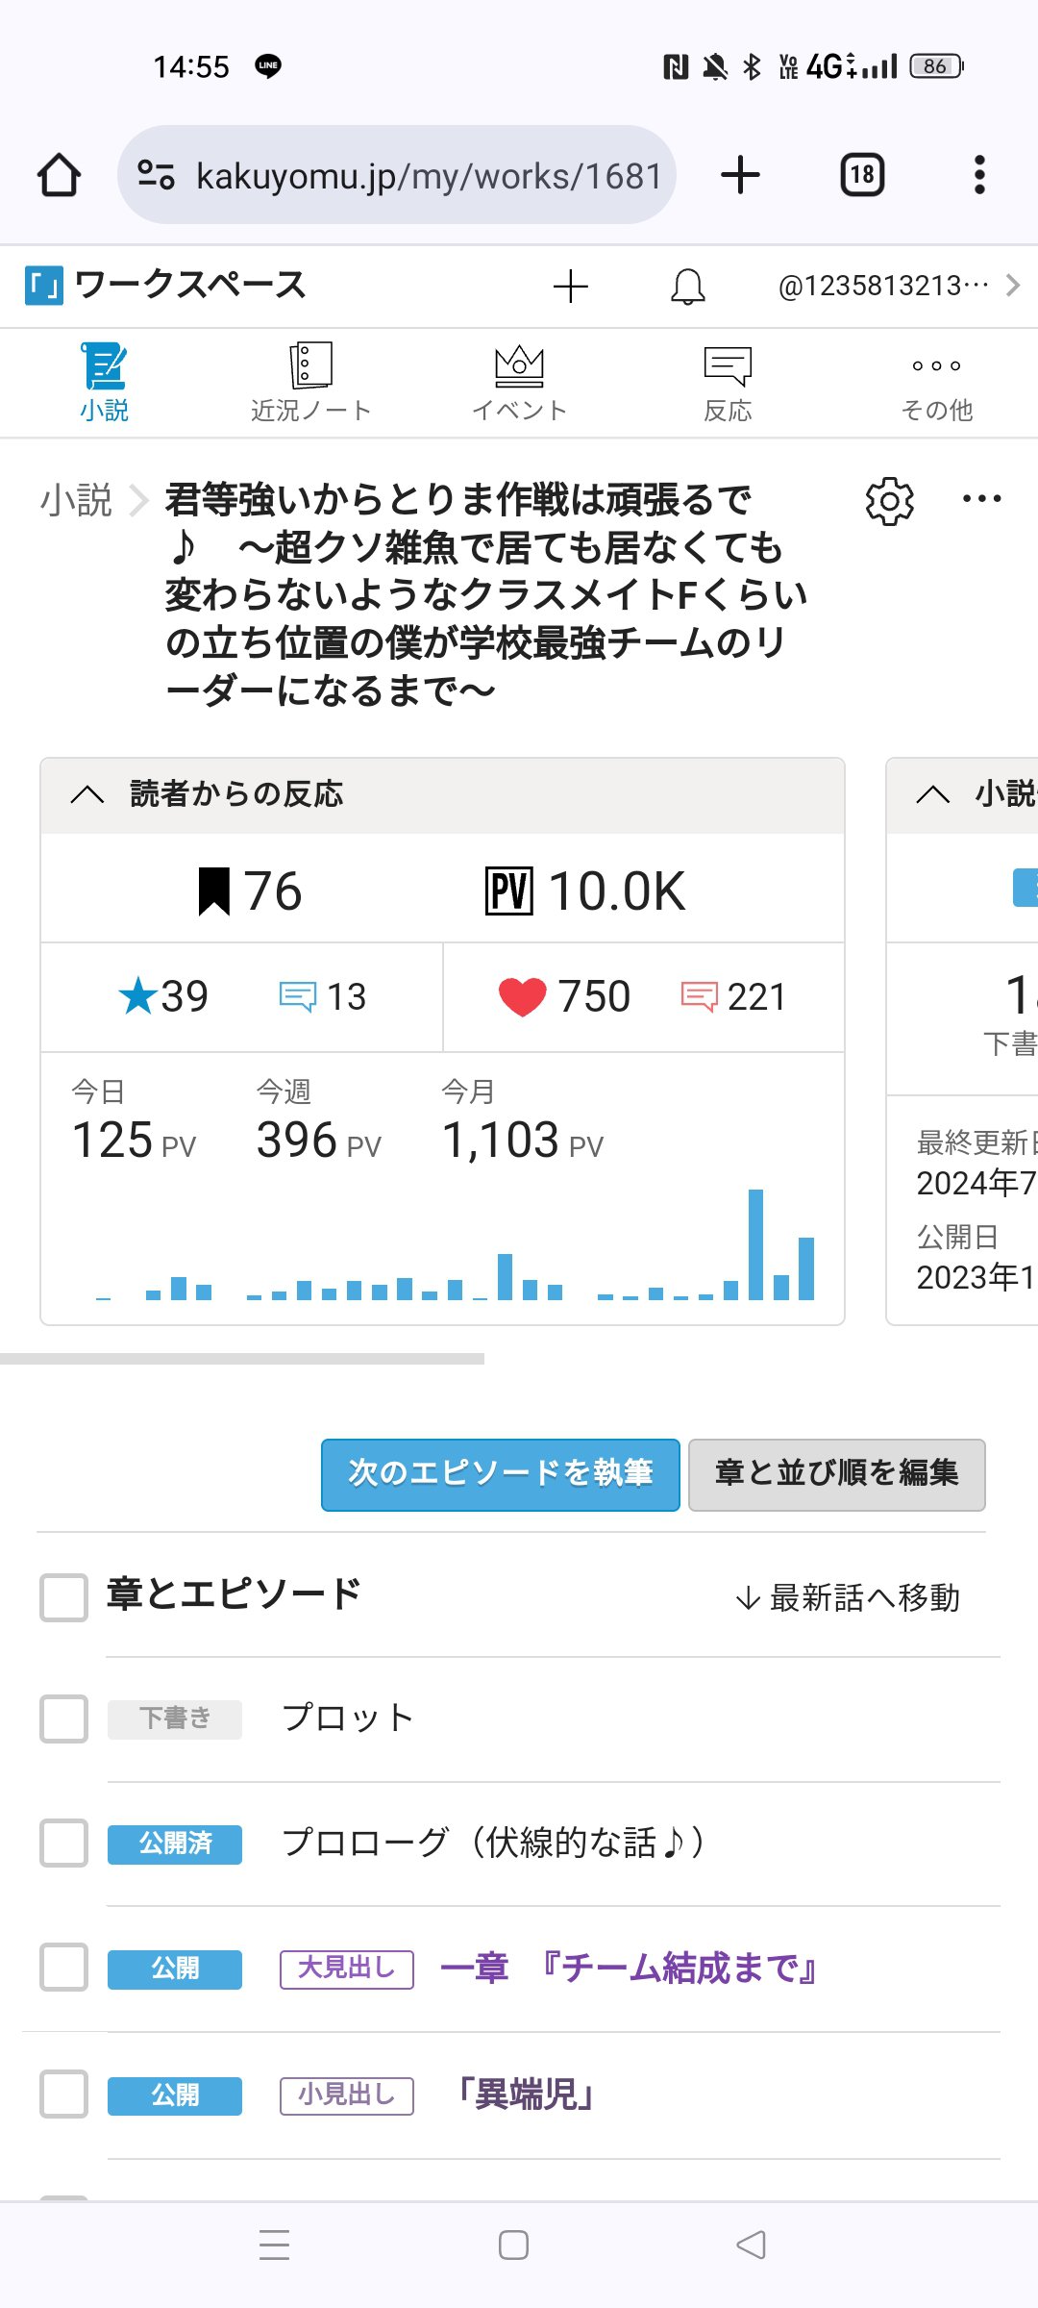Click the horizontal scrollbar under the stats panel
1038x2308 pixels.
(x=242, y=1359)
